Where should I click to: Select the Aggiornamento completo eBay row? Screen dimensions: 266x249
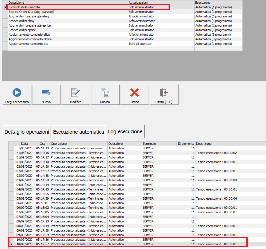[x=122, y=35]
